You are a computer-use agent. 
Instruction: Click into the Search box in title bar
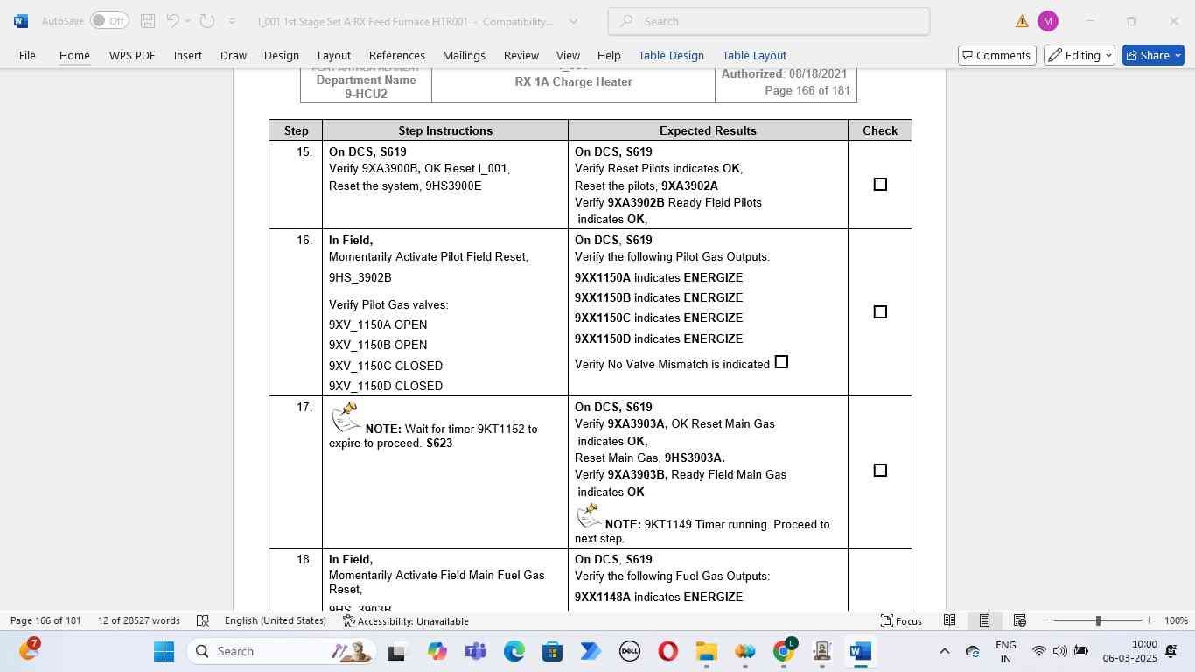tap(769, 21)
